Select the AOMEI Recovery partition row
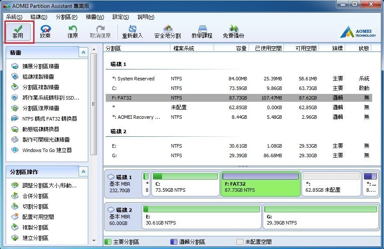384x249 pixels. [x=239, y=117]
